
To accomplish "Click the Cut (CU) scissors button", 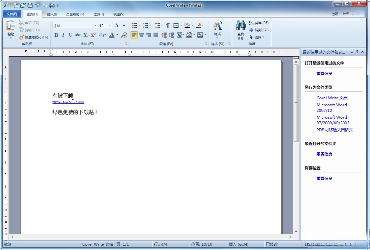I will 29,23.
